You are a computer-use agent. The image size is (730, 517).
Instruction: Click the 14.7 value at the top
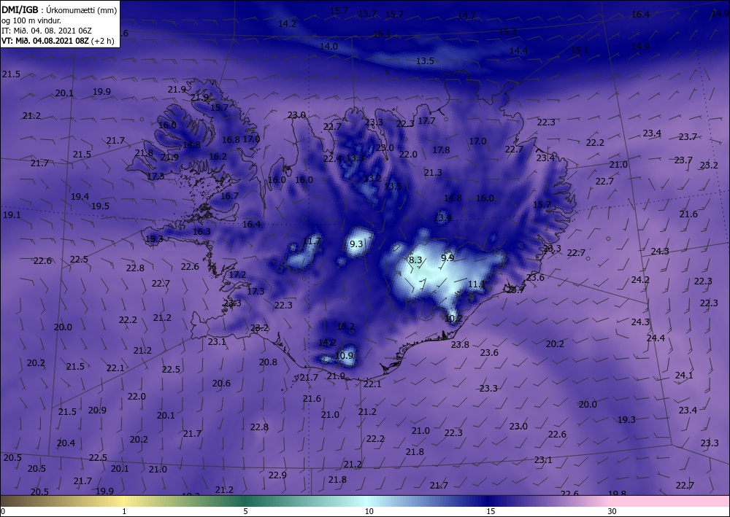[x=466, y=15]
